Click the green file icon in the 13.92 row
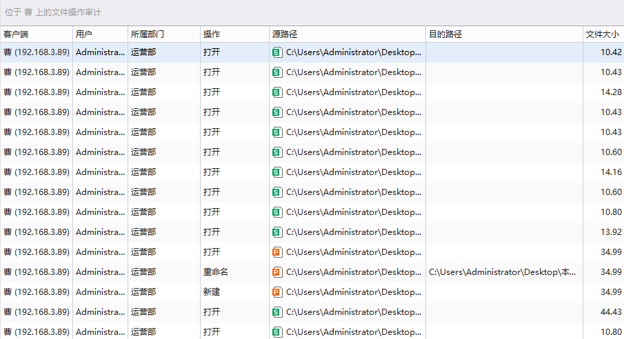The height and width of the screenshot is (339, 624). tap(277, 232)
